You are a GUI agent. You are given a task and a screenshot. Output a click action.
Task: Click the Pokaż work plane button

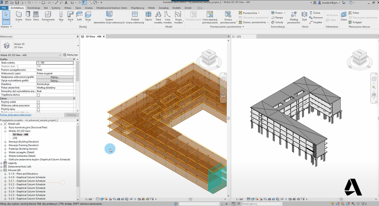pos(353,13)
